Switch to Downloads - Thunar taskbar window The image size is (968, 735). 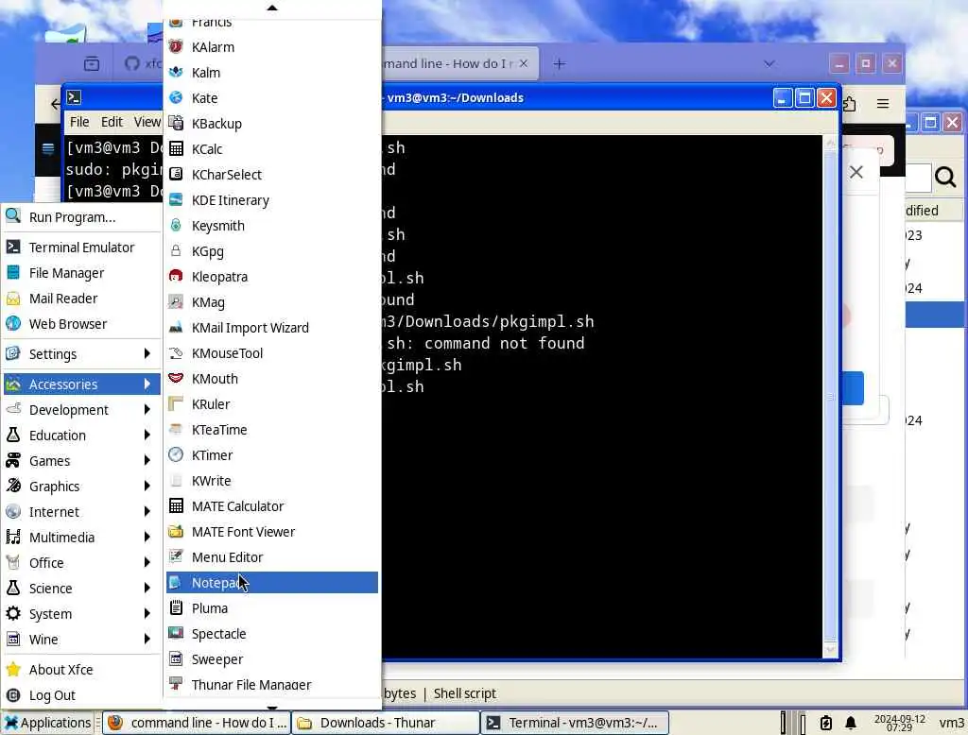tap(386, 723)
